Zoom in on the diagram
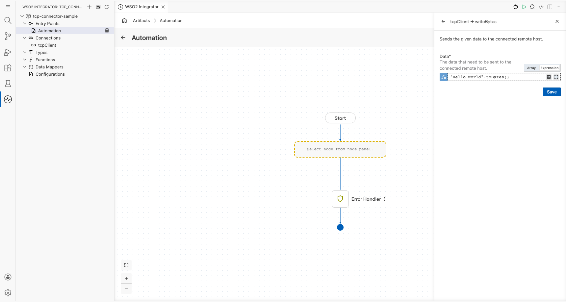This screenshot has width=566, height=302. 126,278
